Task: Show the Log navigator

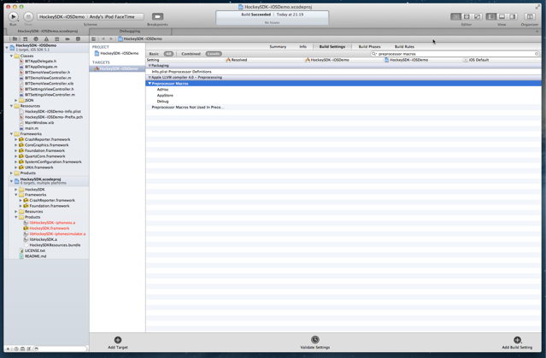Action: tap(78, 39)
